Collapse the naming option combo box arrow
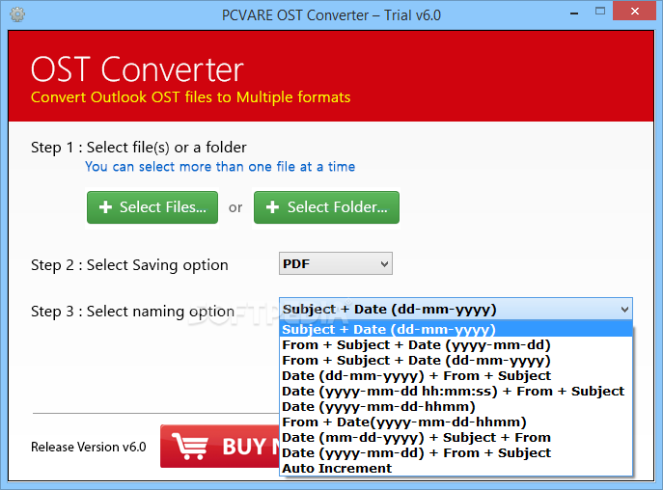 pos(624,309)
